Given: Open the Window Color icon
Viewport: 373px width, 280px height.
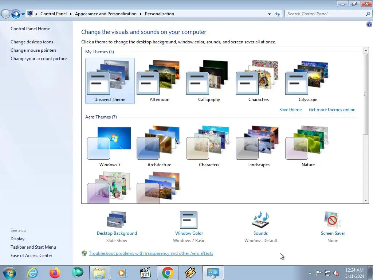Looking at the screenshot, I should (189, 219).
